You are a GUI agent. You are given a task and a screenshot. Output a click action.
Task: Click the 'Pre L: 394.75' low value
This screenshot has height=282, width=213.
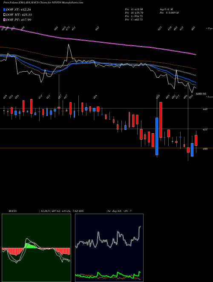coord(134,16)
